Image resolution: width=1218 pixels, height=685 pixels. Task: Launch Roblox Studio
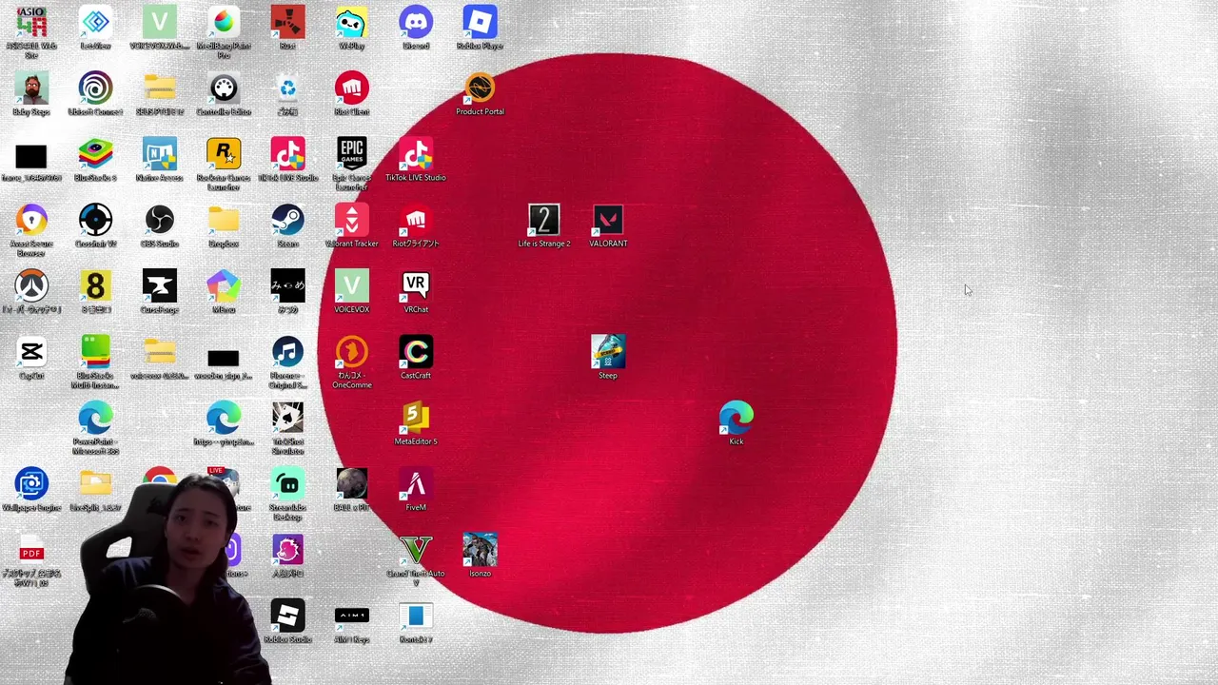pos(287,616)
